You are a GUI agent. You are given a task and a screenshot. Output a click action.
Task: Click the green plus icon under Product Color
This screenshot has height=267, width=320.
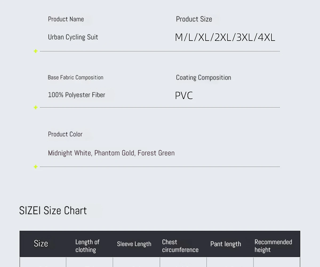[x=36, y=167]
